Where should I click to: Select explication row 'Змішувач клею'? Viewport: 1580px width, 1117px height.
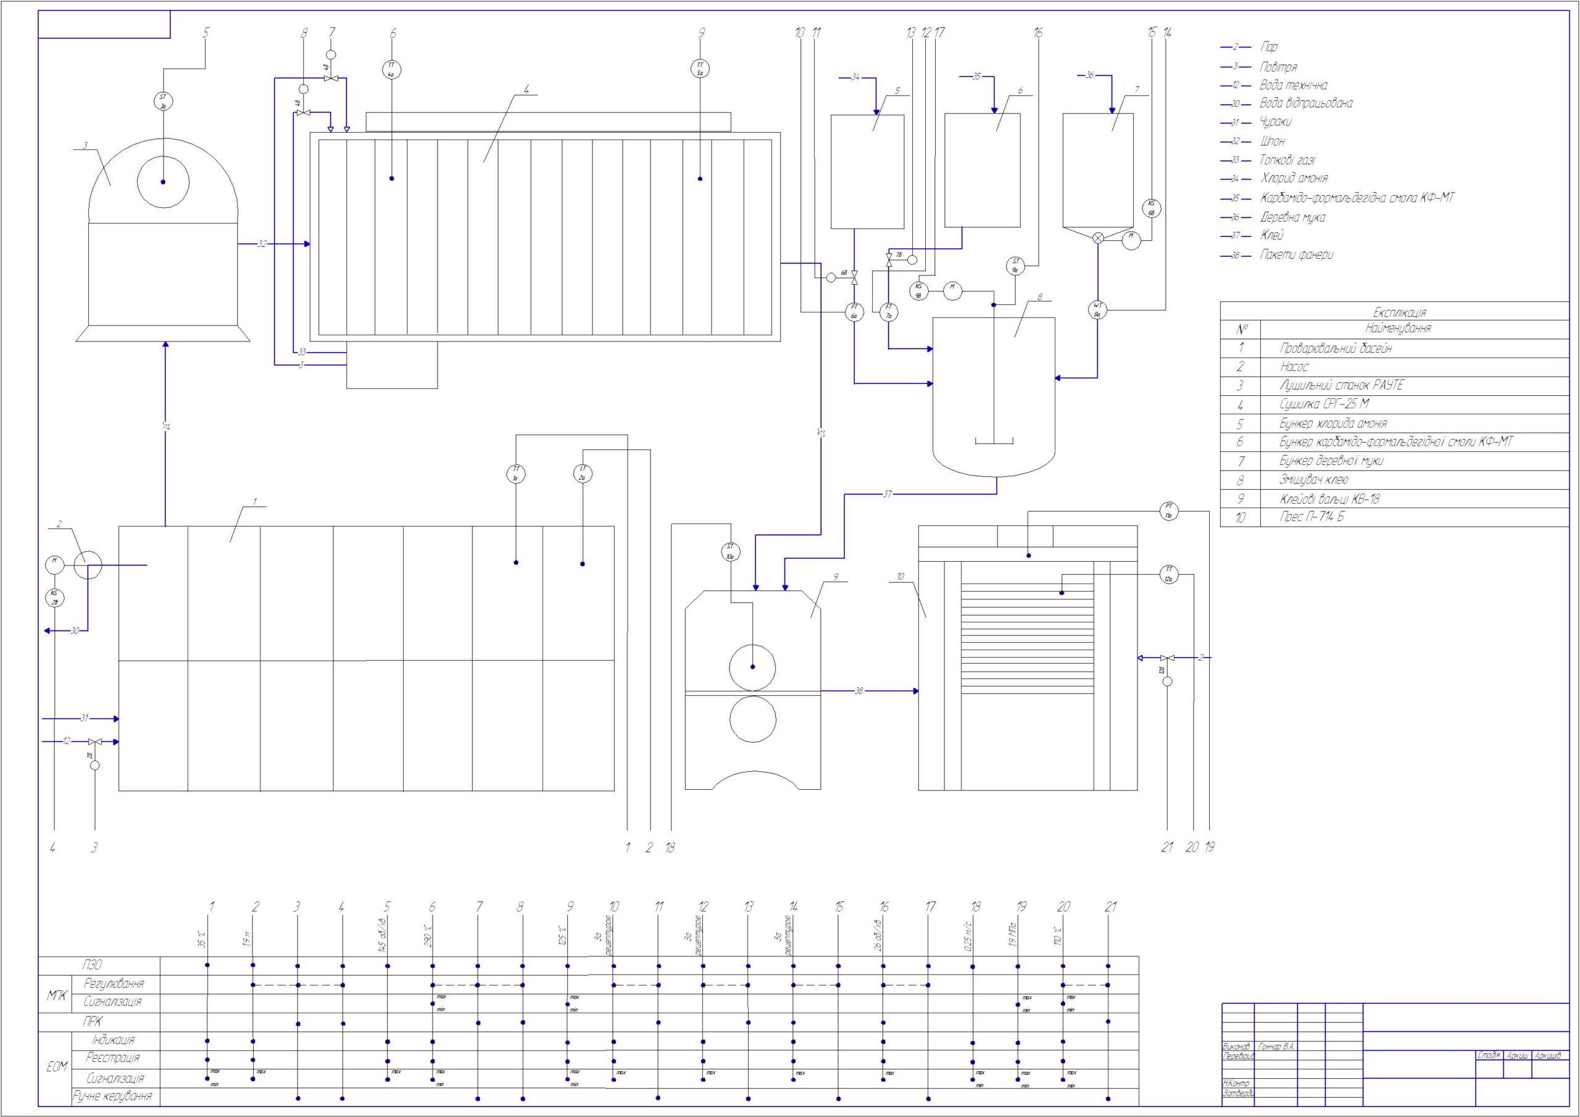pos(1394,480)
